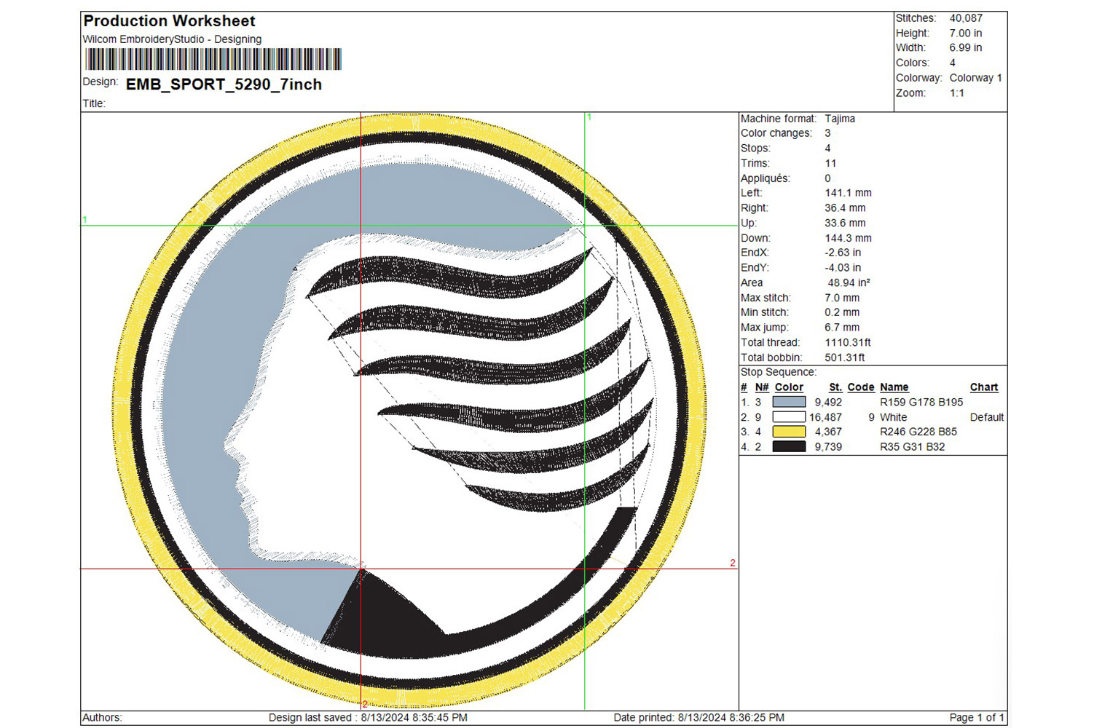Select the white color swatch in row 2
1094x728 pixels.
click(789, 417)
